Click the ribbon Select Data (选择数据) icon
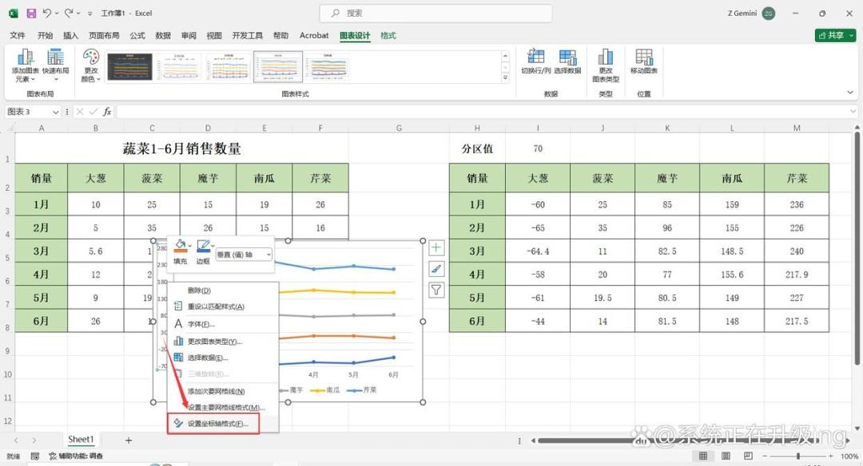This screenshot has width=863, height=466. 567,57
